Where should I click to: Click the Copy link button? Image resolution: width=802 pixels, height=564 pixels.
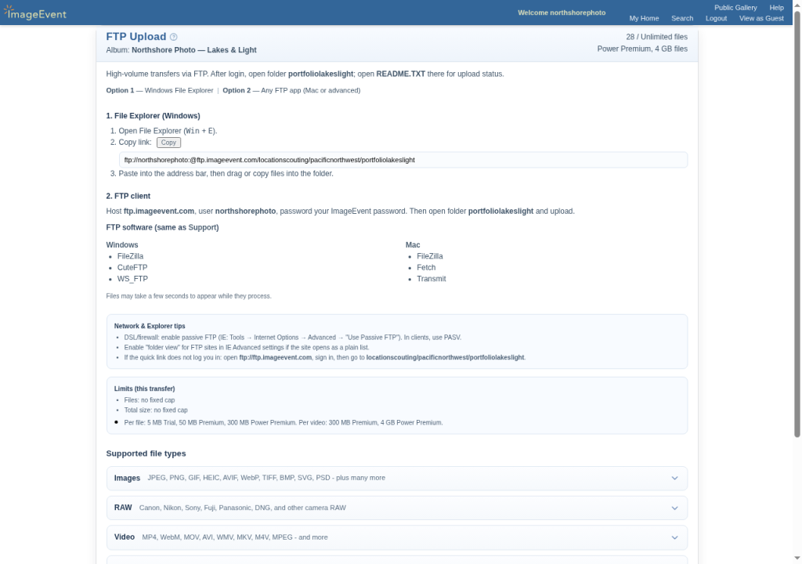168,143
